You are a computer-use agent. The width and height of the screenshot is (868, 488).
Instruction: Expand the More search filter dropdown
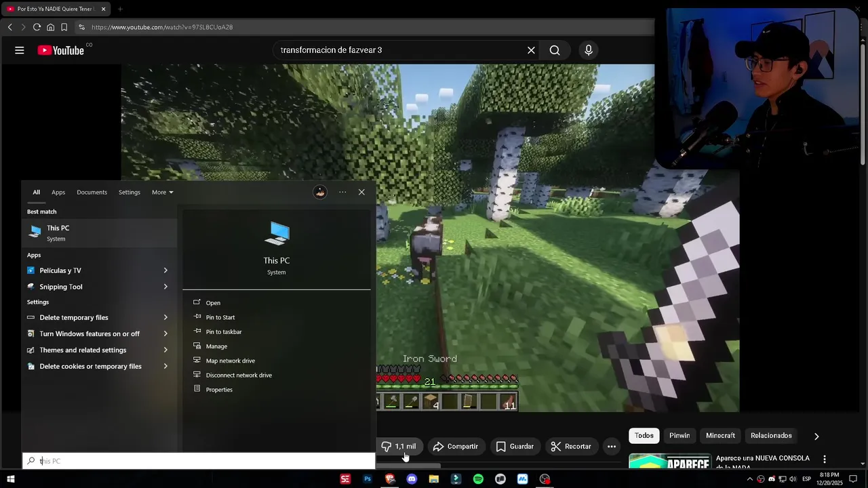(163, 192)
